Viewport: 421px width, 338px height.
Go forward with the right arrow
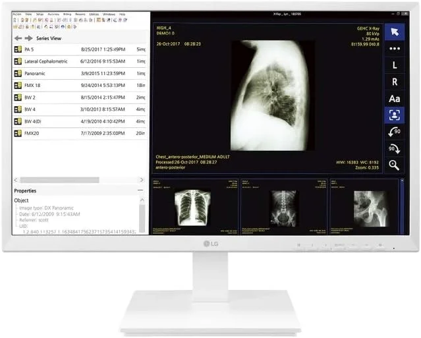point(28,38)
